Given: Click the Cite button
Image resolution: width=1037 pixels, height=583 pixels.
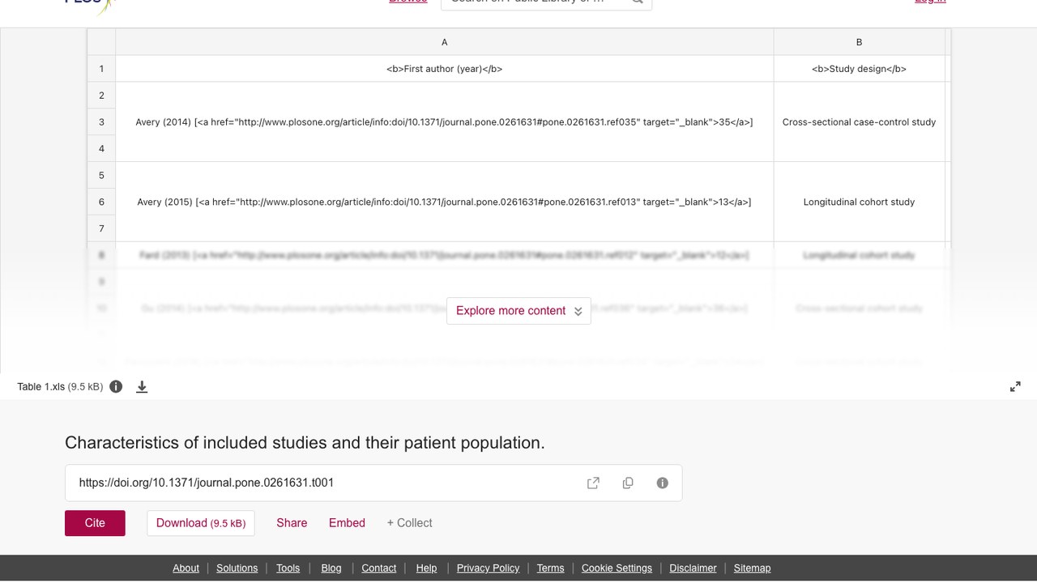Looking at the screenshot, I should 95,523.
